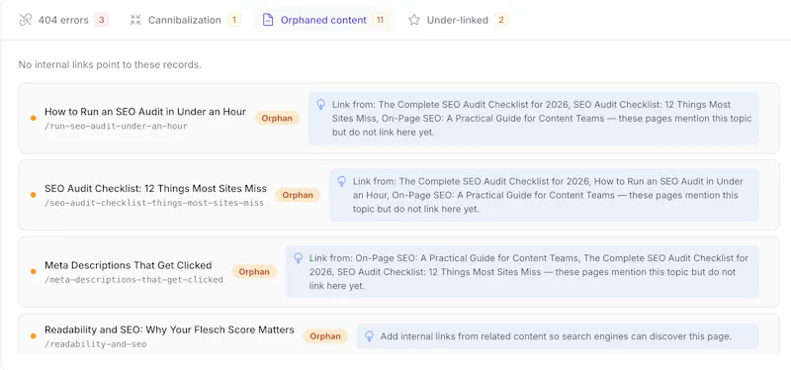
Task: Click the 2 count badge on Under-linked
Action: [501, 20]
